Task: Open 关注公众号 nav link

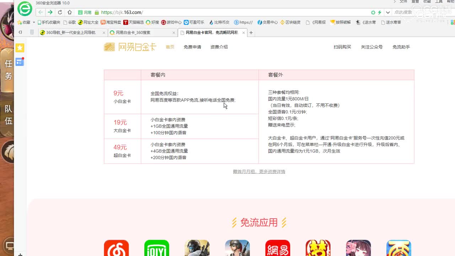Action: (x=372, y=47)
